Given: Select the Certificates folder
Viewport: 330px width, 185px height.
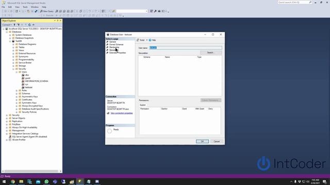Looking at the screenshot, I should click(x=27, y=100).
